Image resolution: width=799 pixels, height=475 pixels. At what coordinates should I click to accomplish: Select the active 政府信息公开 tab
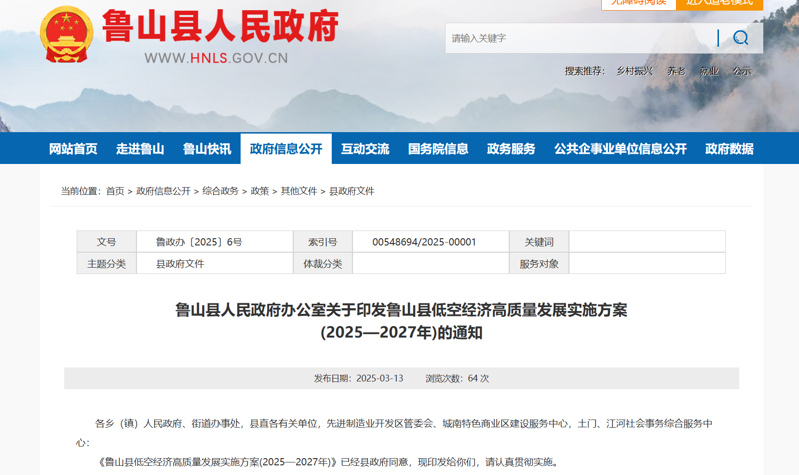coord(286,149)
